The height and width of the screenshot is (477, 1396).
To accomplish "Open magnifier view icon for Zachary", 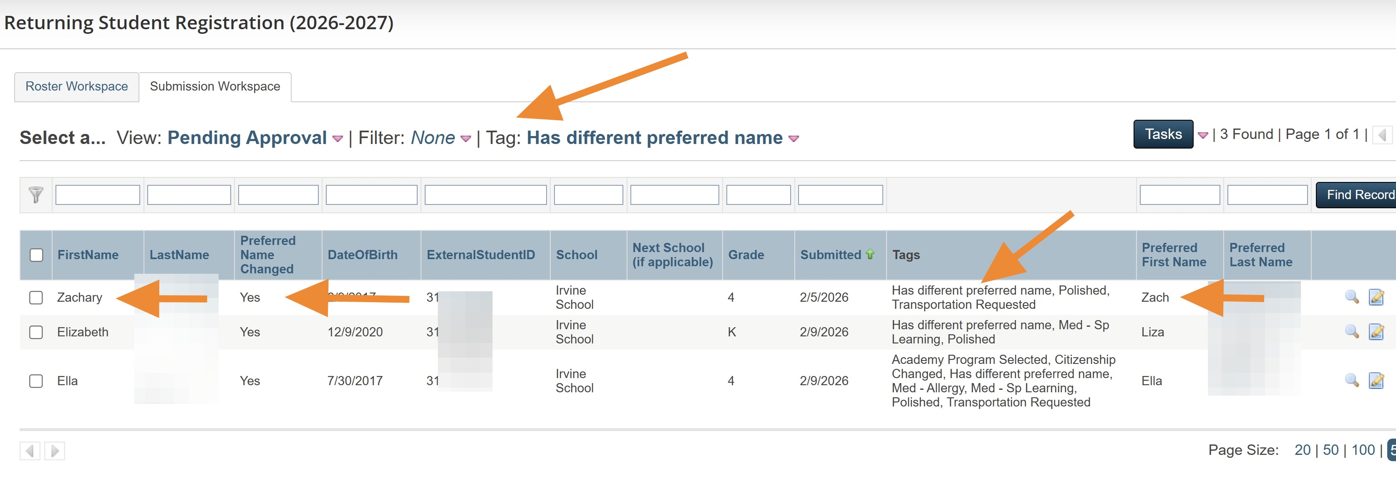I will pyautogui.click(x=1351, y=297).
